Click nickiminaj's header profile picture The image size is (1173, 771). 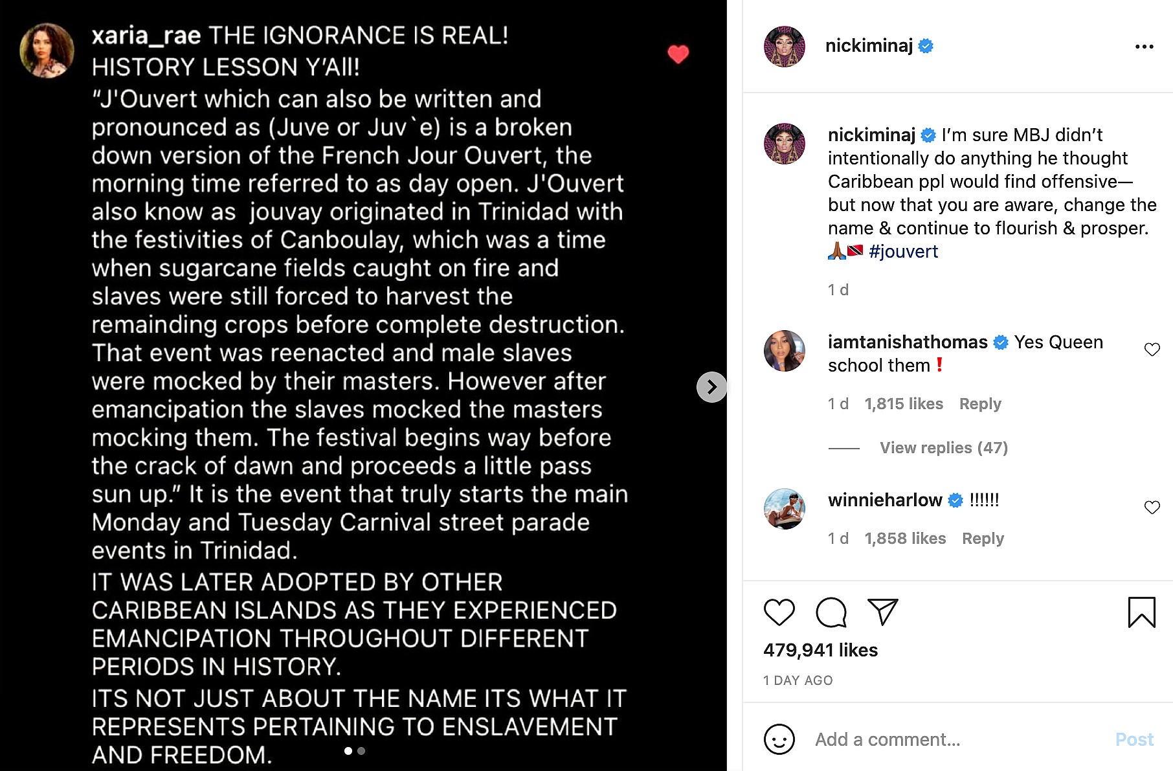[x=784, y=47]
